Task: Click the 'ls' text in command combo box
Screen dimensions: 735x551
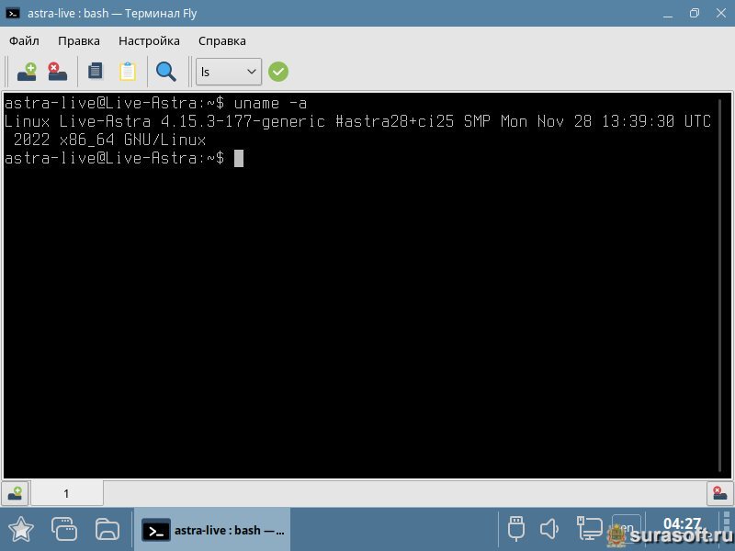Action: point(205,72)
